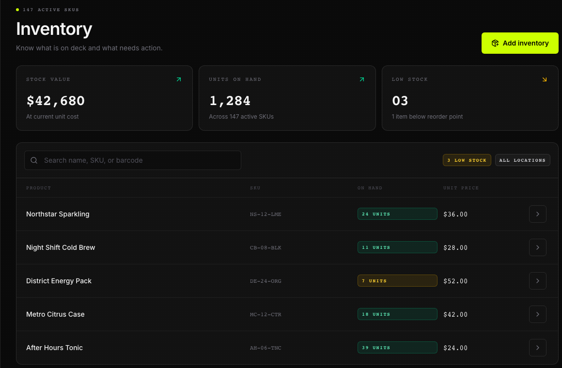Click the Stock Value trend arrow icon

179,79
